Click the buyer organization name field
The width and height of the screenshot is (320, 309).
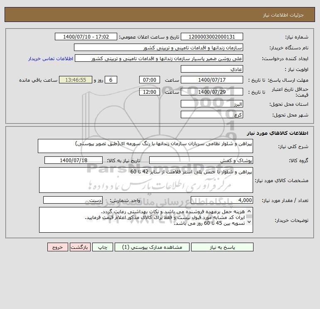158,47
